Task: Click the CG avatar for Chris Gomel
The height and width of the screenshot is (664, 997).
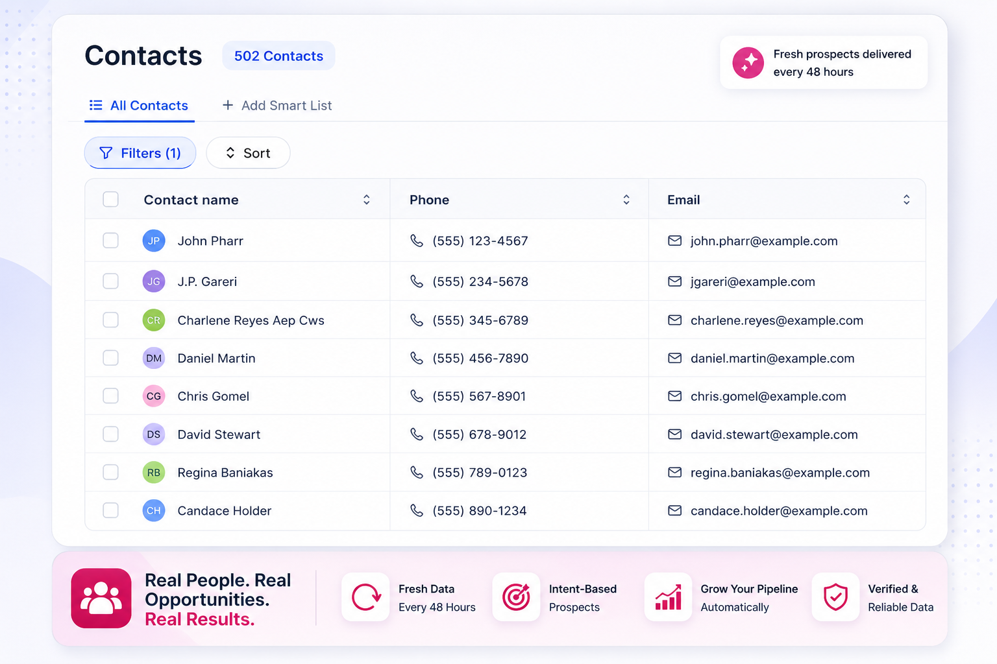Action: click(x=154, y=396)
